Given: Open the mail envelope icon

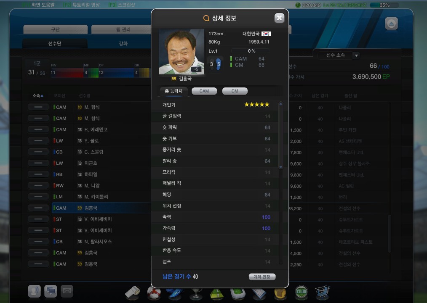Looking at the screenshot, I should 67,291.
